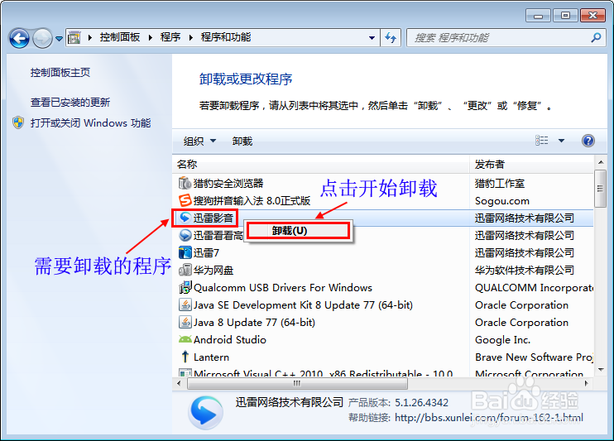Screen dimensions: 614x441
Task: Expand the arrow after 程序 in breadcrumb
Action: (191, 37)
